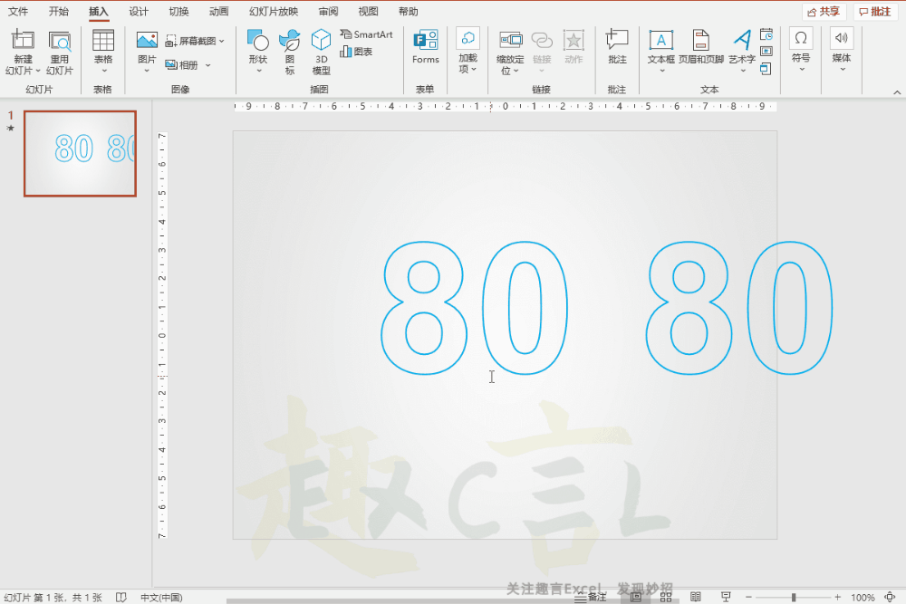Expand the Pictures dropdown arrow
906x604 pixels.
coord(147,71)
